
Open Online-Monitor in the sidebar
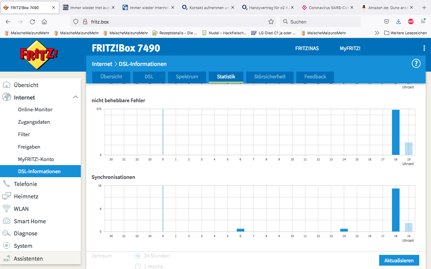point(35,110)
